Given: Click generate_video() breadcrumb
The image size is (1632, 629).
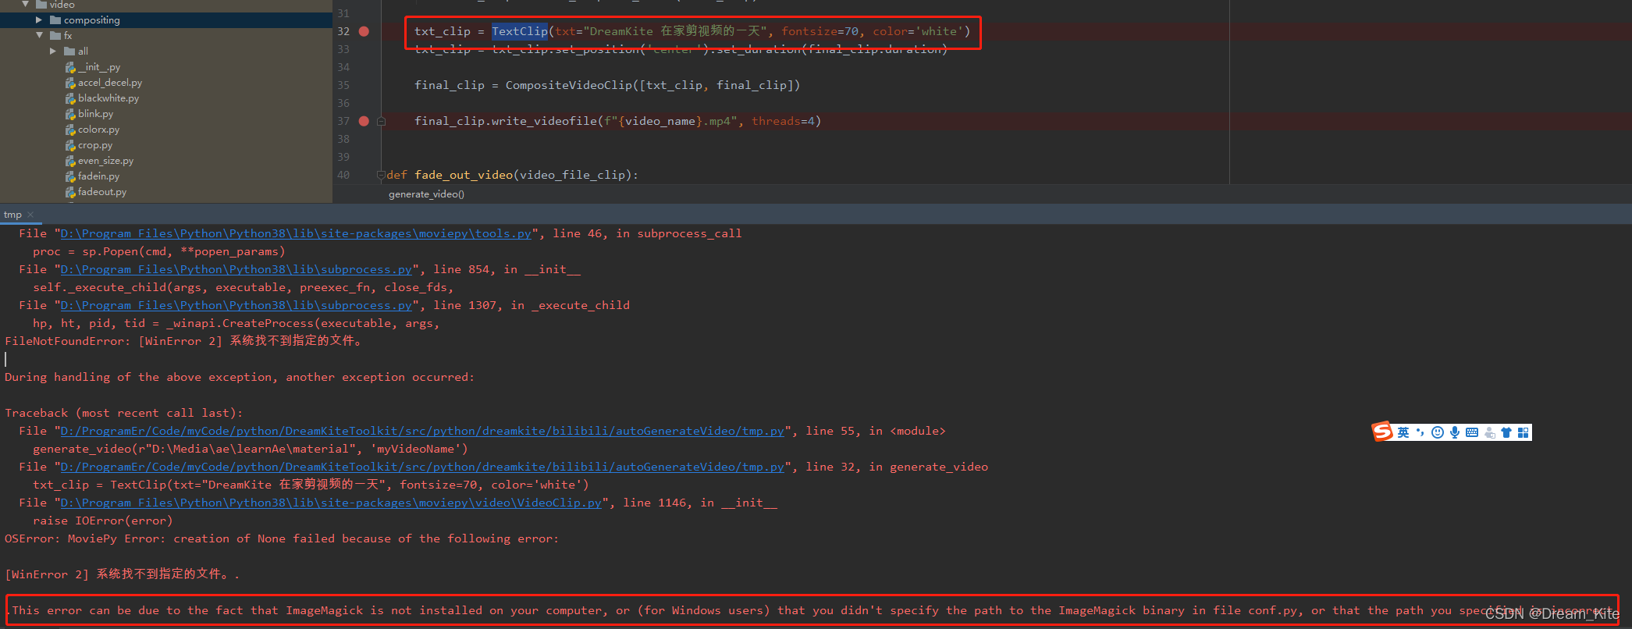Looking at the screenshot, I should pos(426,194).
